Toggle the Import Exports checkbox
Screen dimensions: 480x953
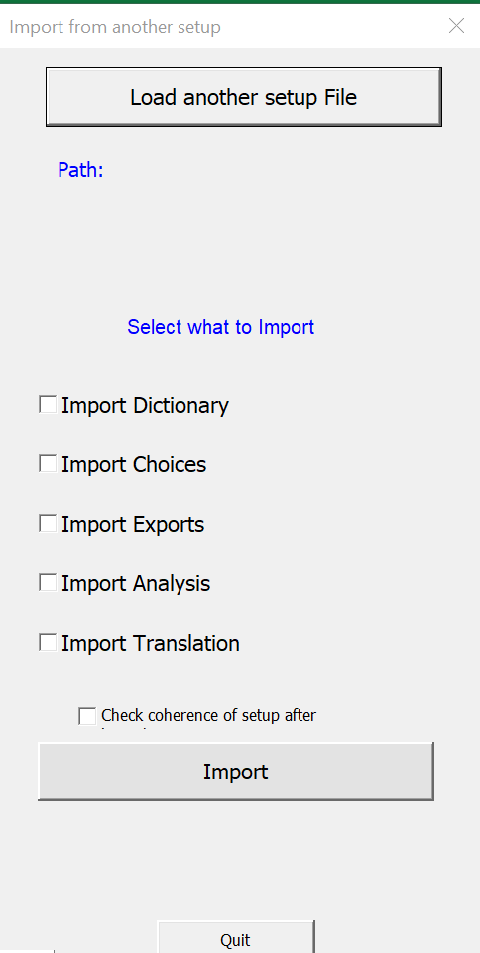tap(48, 524)
